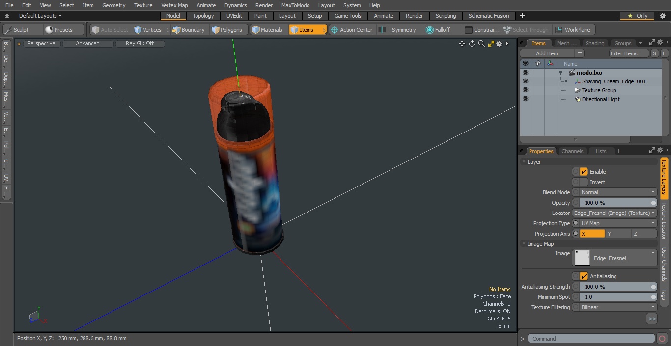Set Projection Axis to Y
This screenshot has height=346, width=671.
tap(618, 234)
